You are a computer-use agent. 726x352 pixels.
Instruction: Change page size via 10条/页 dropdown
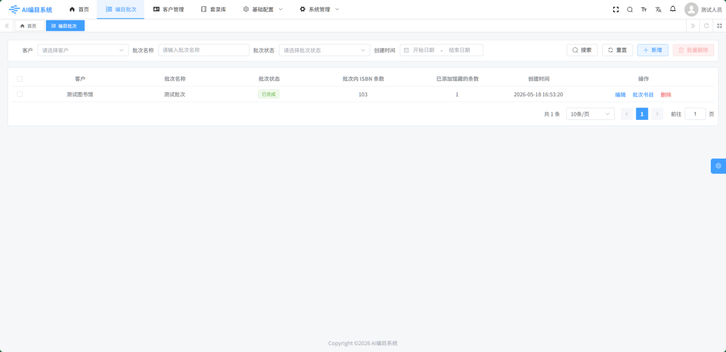tap(590, 114)
